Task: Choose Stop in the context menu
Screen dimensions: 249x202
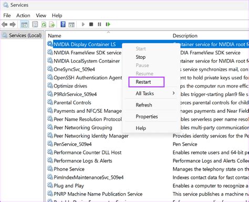Action: point(141,57)
